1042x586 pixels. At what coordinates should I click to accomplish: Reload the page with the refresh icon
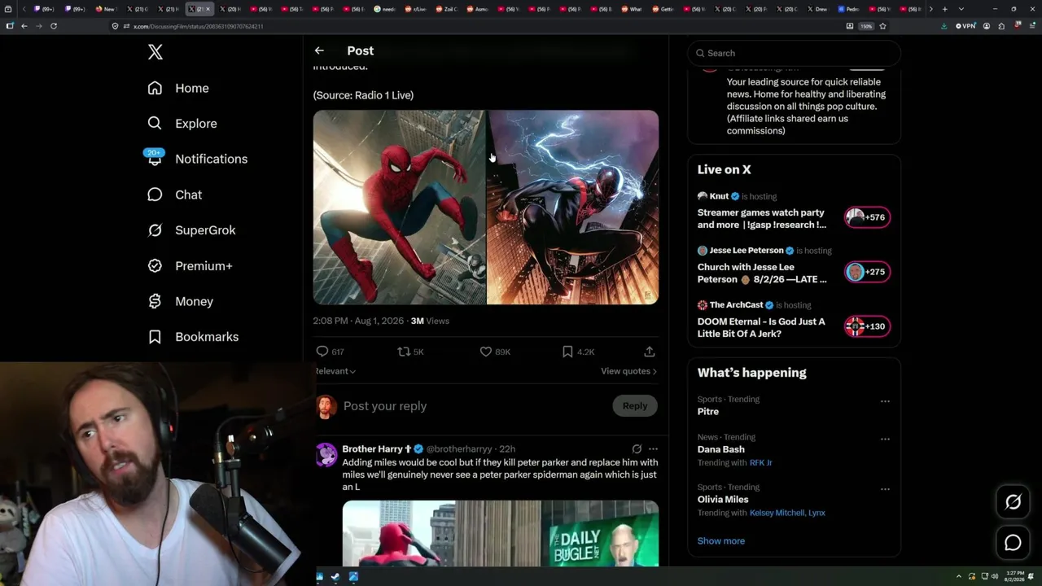coord(54,26)
